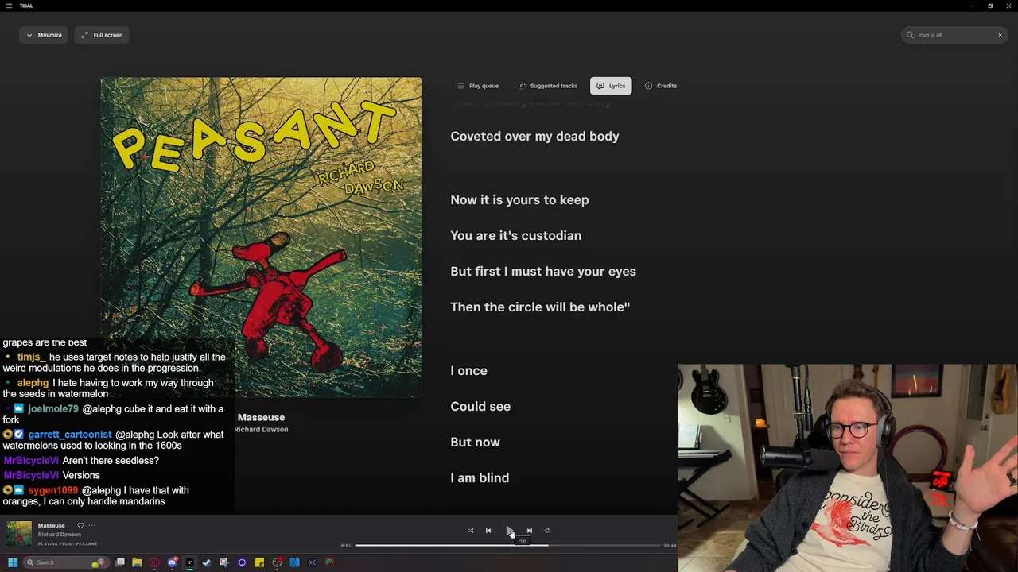
Task: Open Sticky Notes yellow taskbar icon
Action: pyautogui.click(x=259, y=562)
